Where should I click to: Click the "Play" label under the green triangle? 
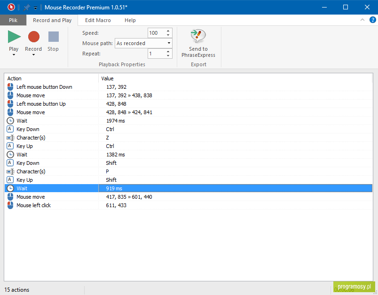tap(14, 49)
